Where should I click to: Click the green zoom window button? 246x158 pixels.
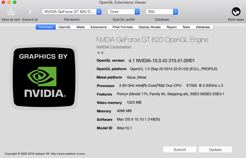coord(15,2)
